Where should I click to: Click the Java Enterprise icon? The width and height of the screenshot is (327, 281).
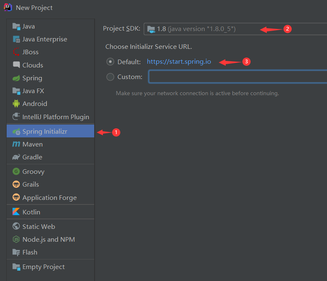click(x=16, y=39)
